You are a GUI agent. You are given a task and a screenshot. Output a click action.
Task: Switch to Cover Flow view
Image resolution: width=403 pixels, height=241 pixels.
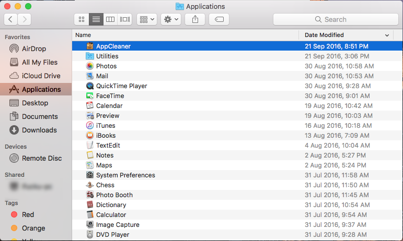[x=124, y=19]
